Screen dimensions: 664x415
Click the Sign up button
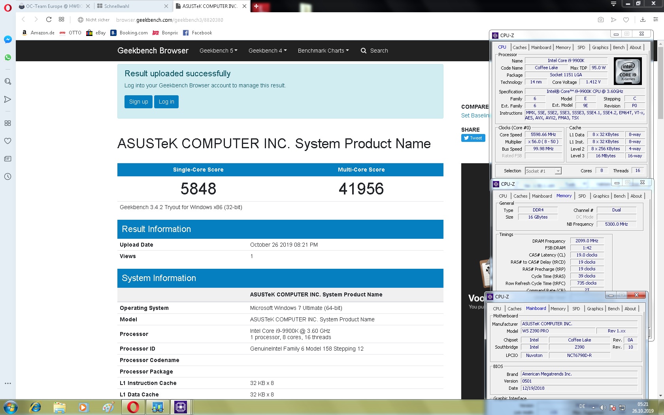coord(138,102)
